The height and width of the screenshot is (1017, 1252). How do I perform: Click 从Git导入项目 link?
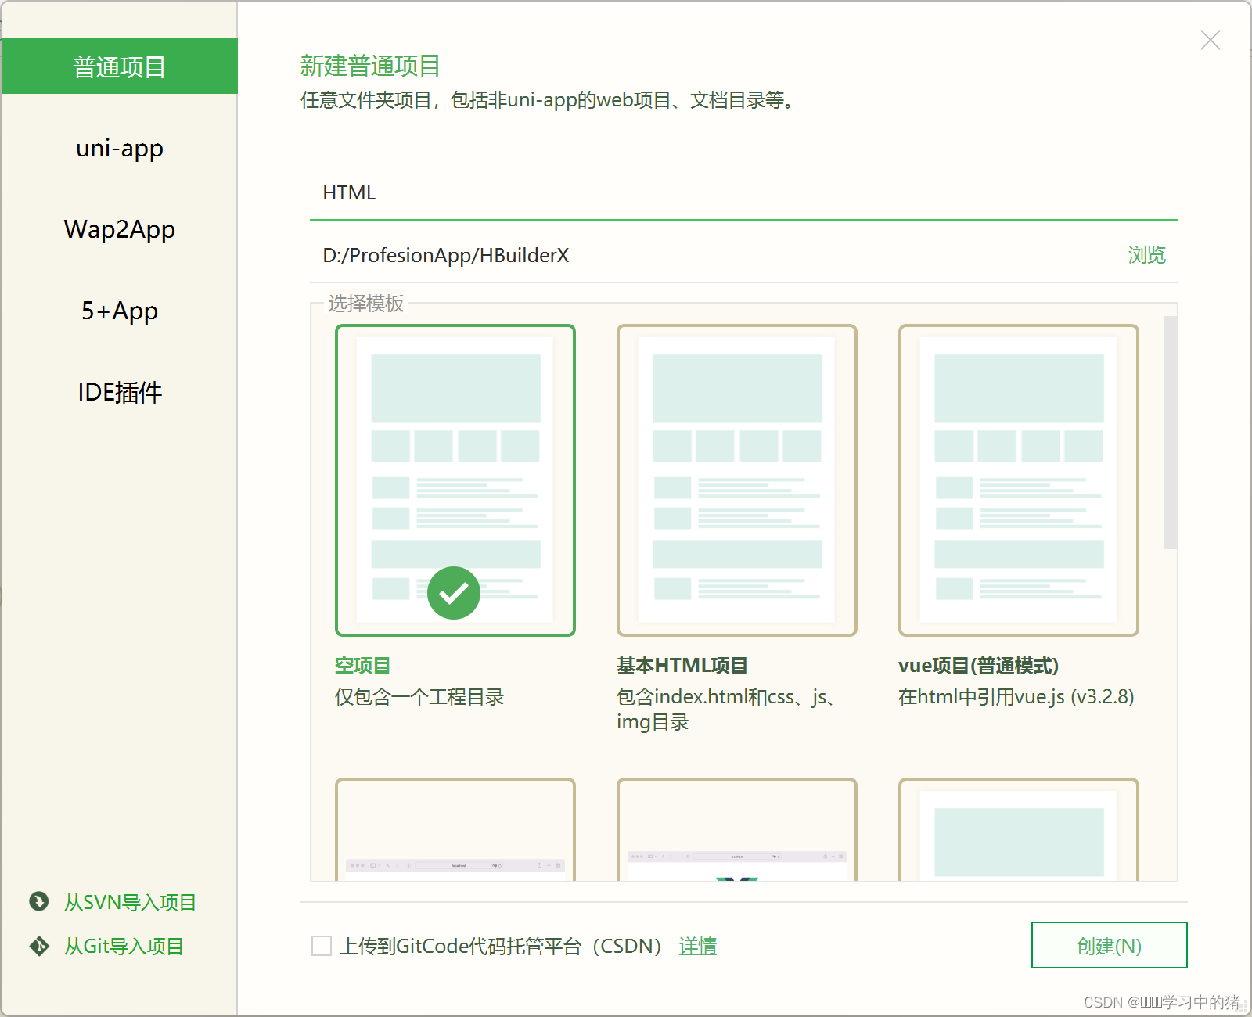pyautogui.click(x=124, y=946)
